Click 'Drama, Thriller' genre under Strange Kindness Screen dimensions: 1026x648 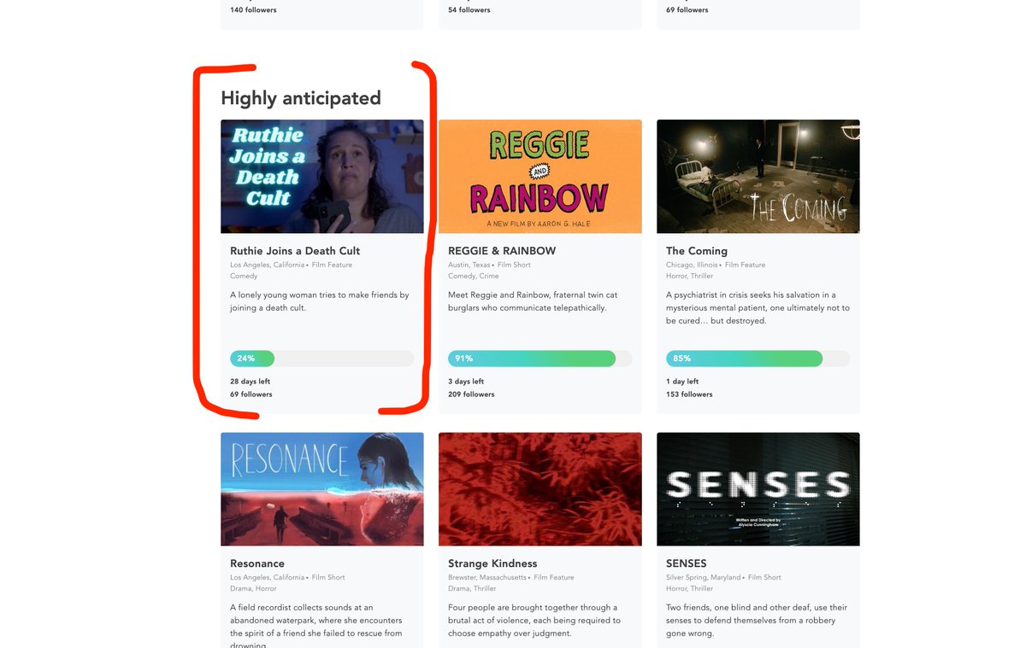(472, 589)
